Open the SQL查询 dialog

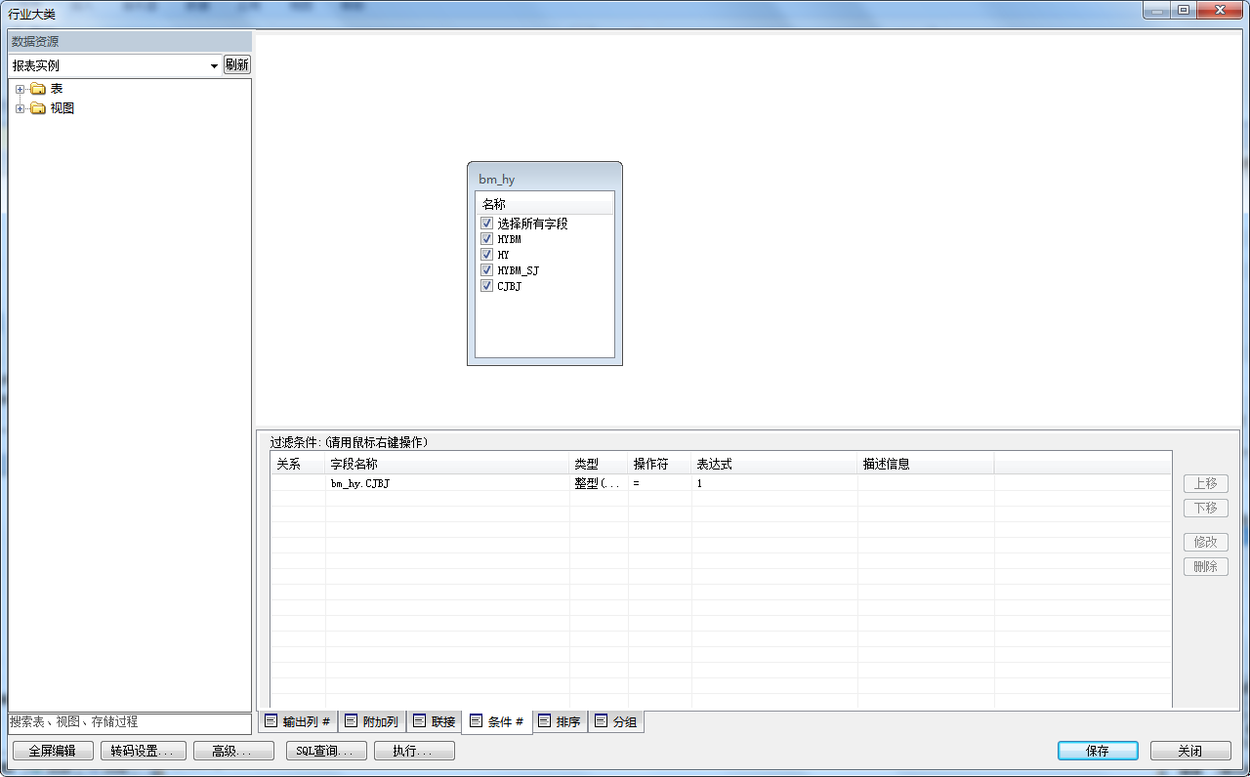(x=326, y=751)
